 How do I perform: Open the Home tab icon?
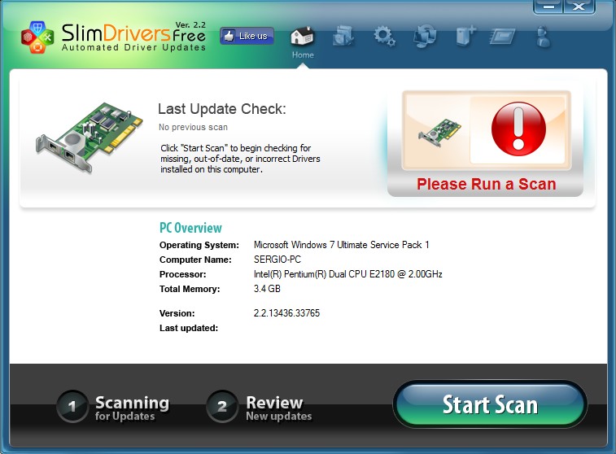(x=302, y=37)
